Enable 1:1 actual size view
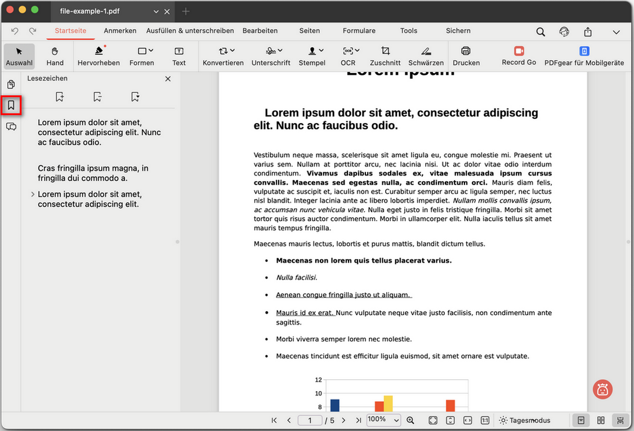 (x=485, y=420)
